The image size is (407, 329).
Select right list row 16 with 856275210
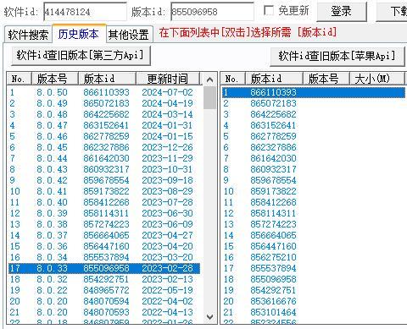(x=314, y=257)
